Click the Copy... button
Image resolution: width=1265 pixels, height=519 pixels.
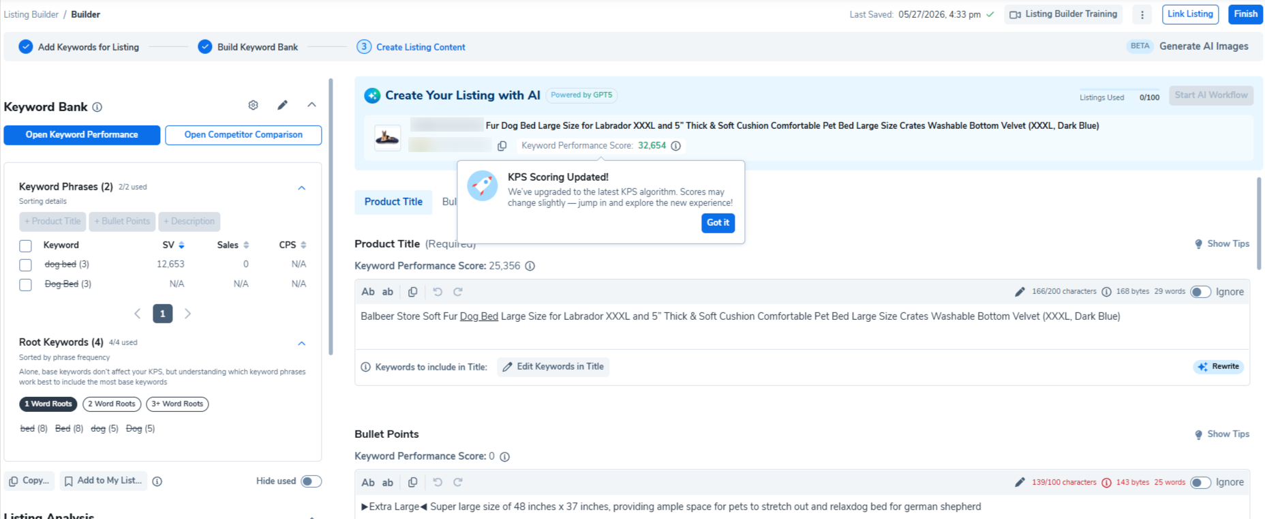[29, 481]
